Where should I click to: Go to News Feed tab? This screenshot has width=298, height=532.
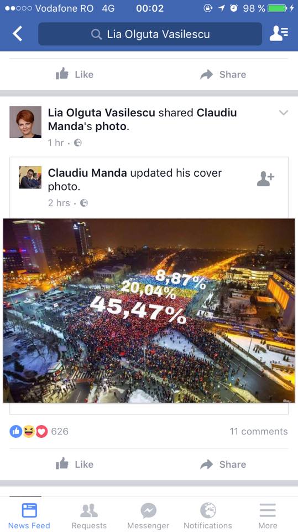(x=29, y=516)
